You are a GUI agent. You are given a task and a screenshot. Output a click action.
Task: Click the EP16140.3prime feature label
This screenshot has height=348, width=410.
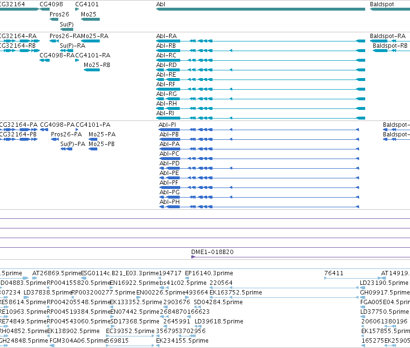pos(209,273)
